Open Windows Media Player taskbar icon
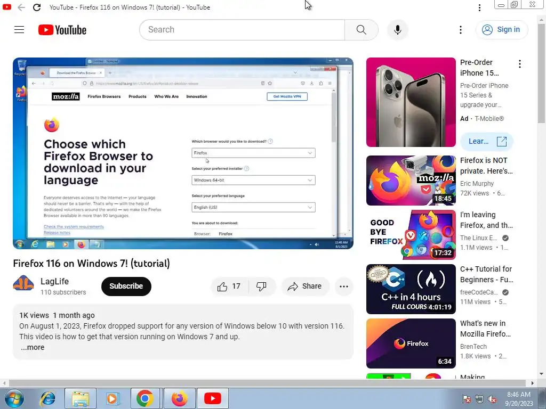The image size is (546, 409). (x=112, y=398)
